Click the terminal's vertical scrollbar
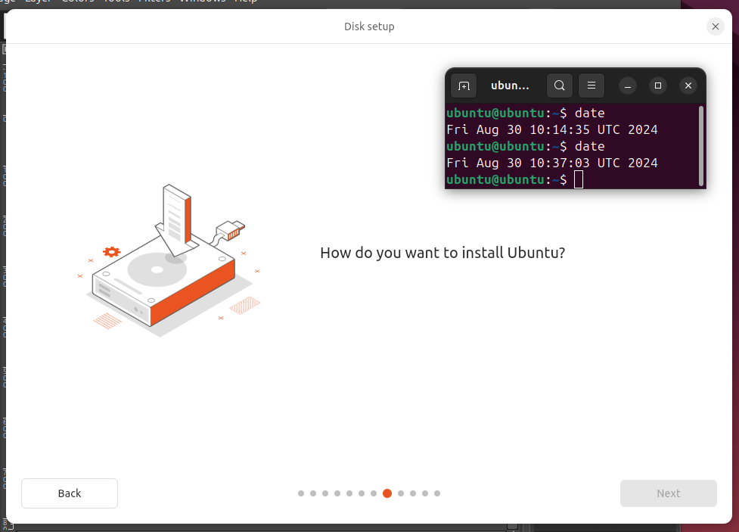Viewport: 739px width, 532px height. point(701,145)
